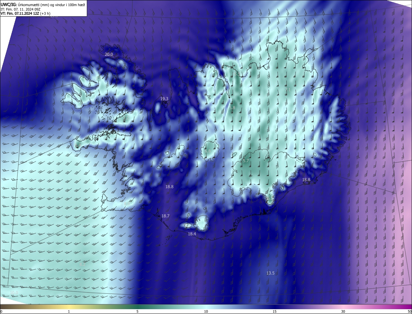Click the 7.1 value label
The width and height of the screenshot is (412, 314).
pos(288,90)
